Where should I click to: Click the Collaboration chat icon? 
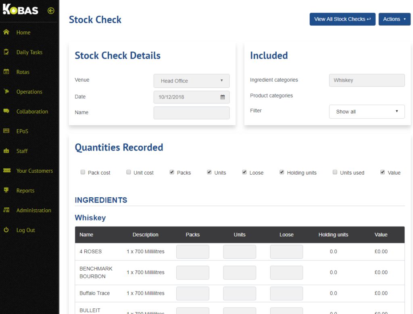coord(6,111)
